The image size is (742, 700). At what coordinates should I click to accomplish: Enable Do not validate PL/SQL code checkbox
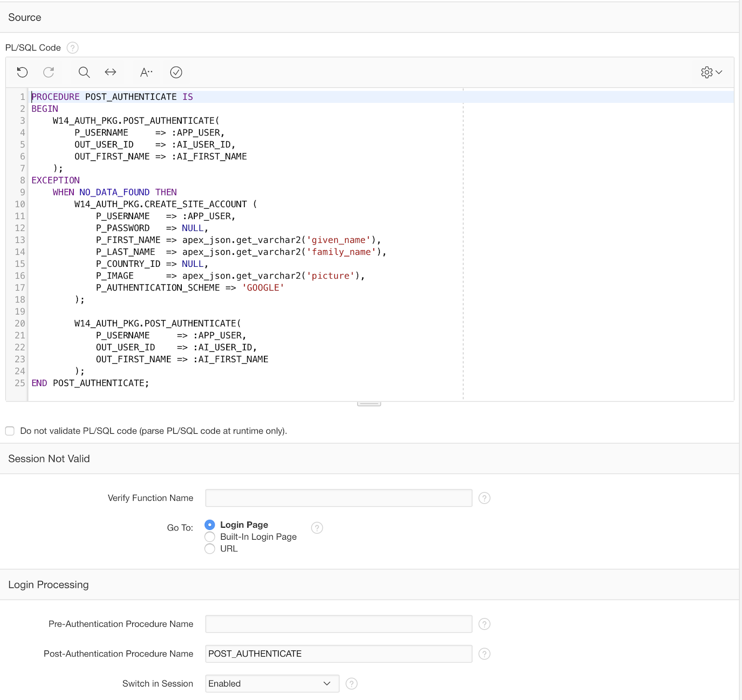click(x=10, y=431)
